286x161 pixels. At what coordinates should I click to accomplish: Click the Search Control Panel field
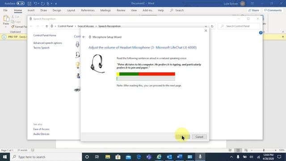(239, 26)
